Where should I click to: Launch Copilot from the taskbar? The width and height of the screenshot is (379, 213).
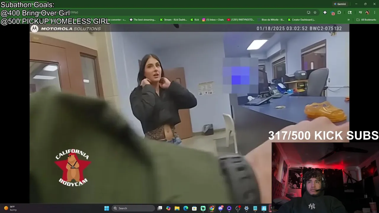click(168, 208)
